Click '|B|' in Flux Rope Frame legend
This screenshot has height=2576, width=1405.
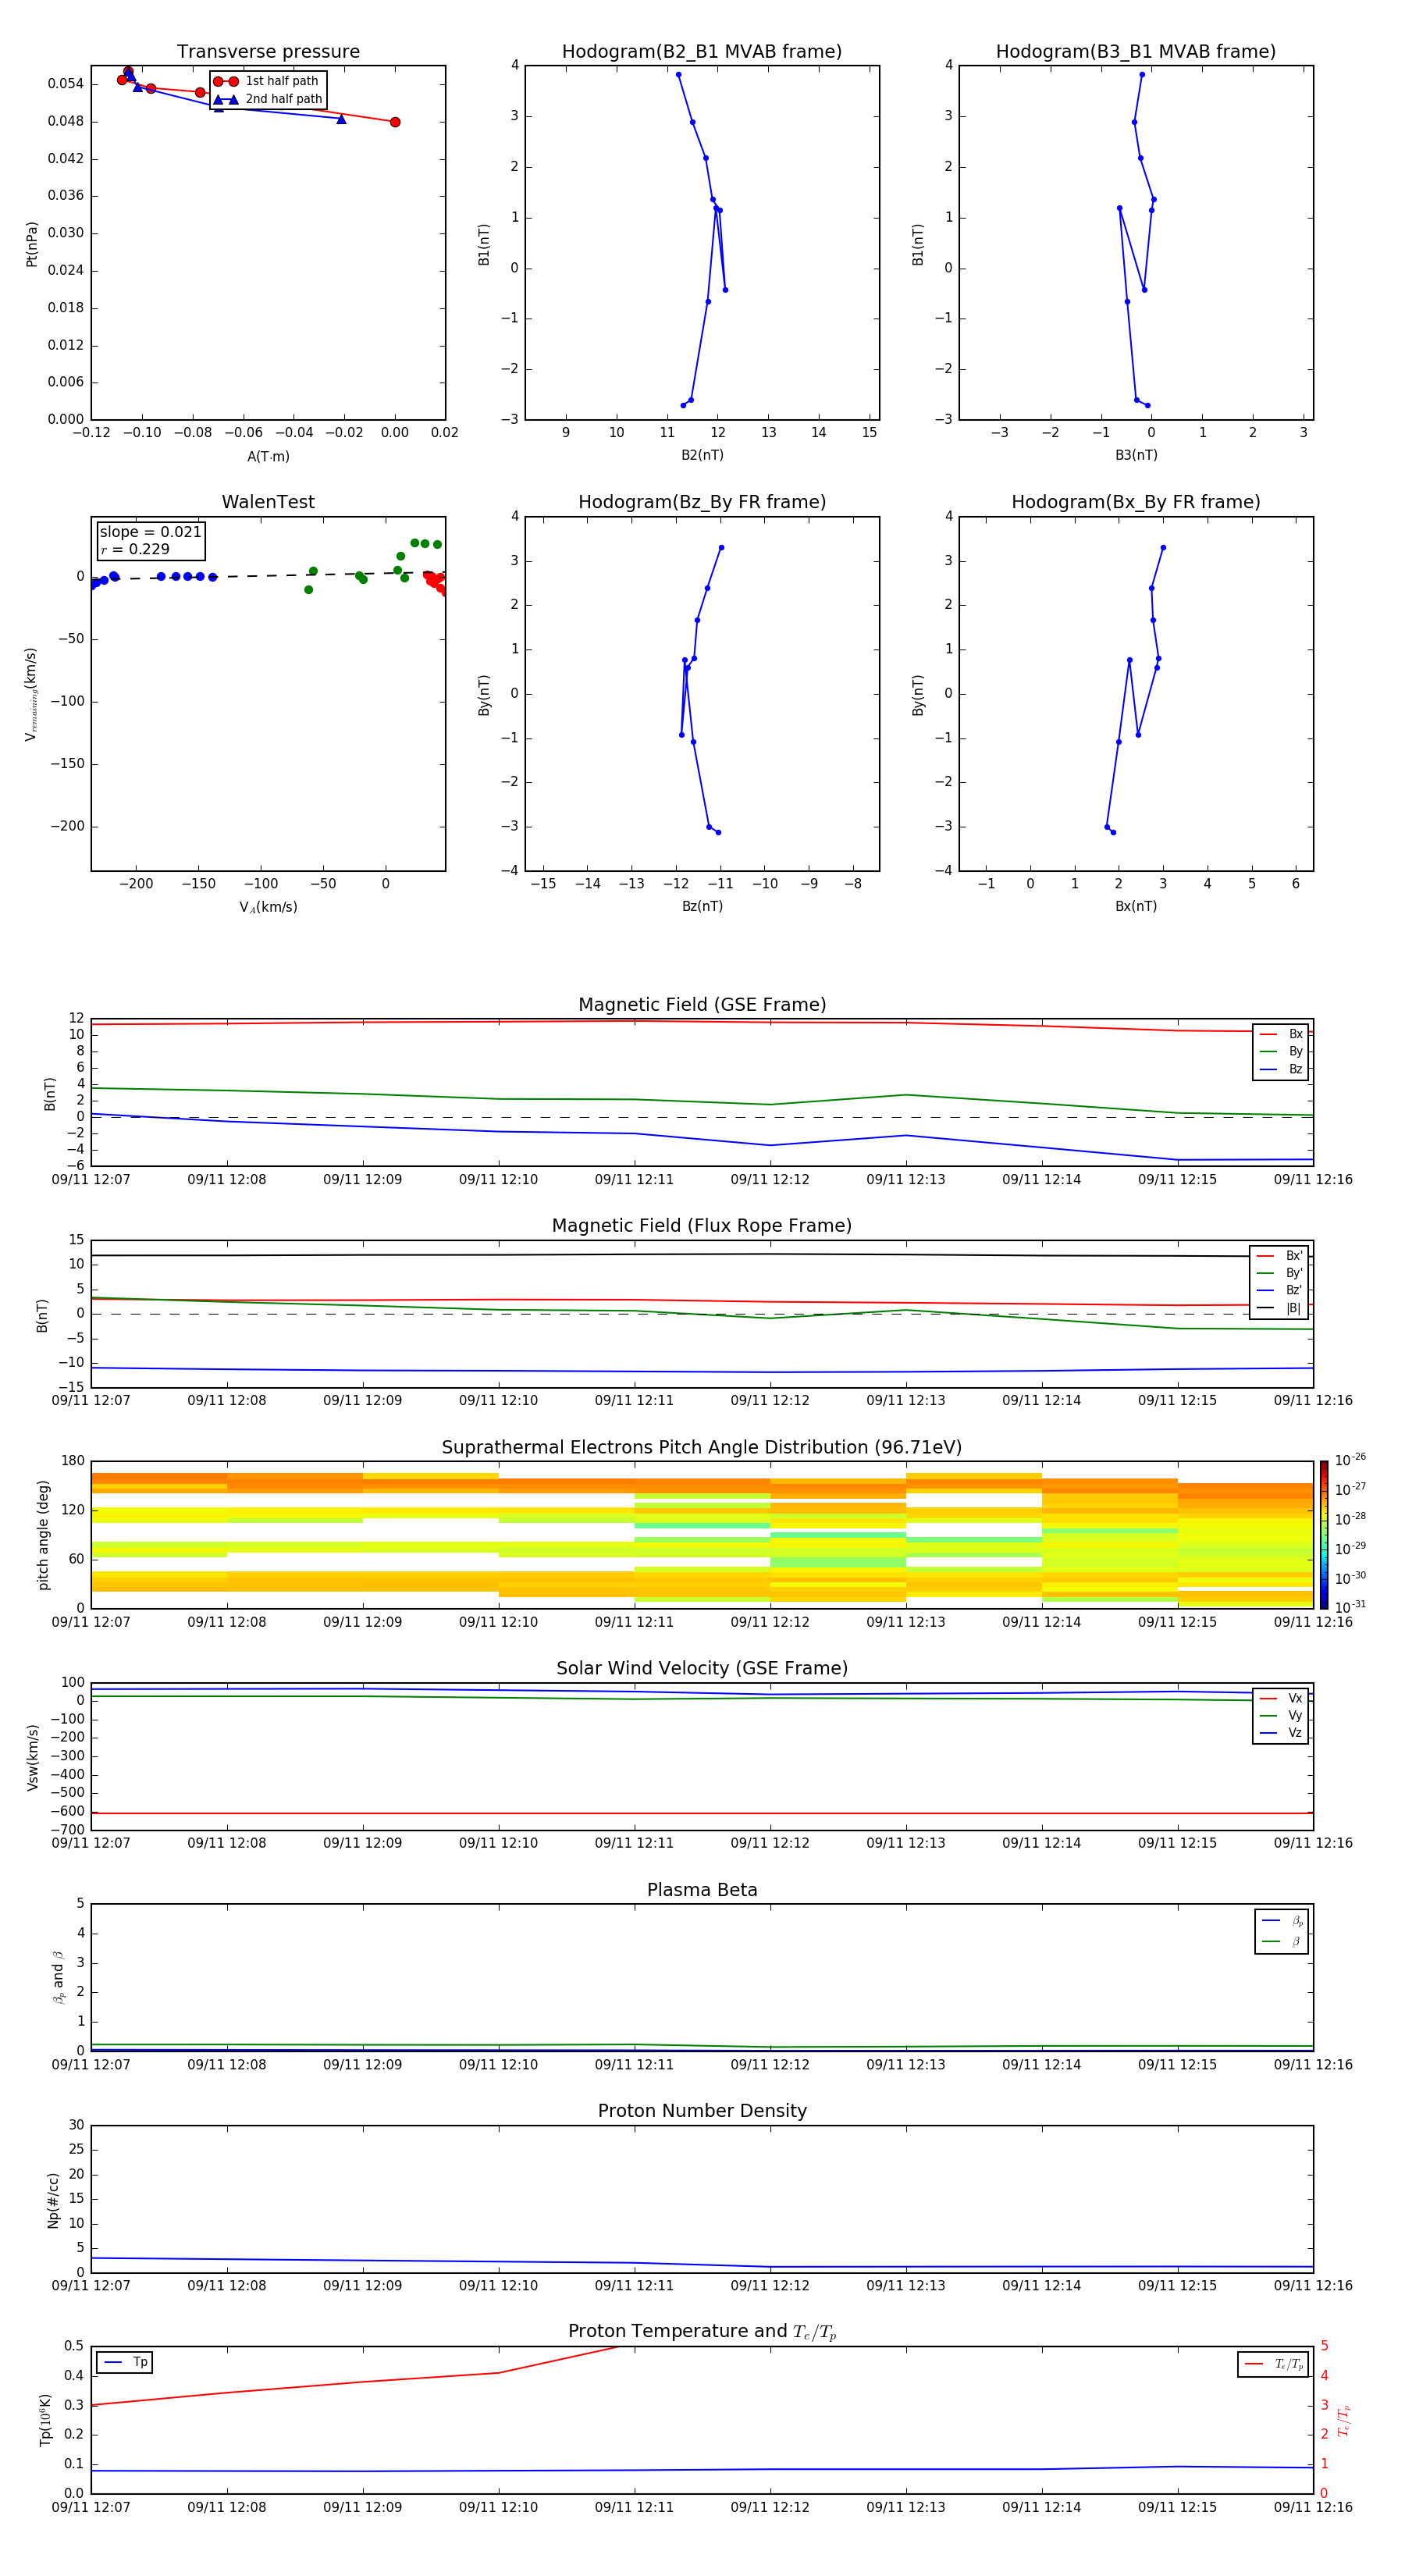click(1293, 1308)
